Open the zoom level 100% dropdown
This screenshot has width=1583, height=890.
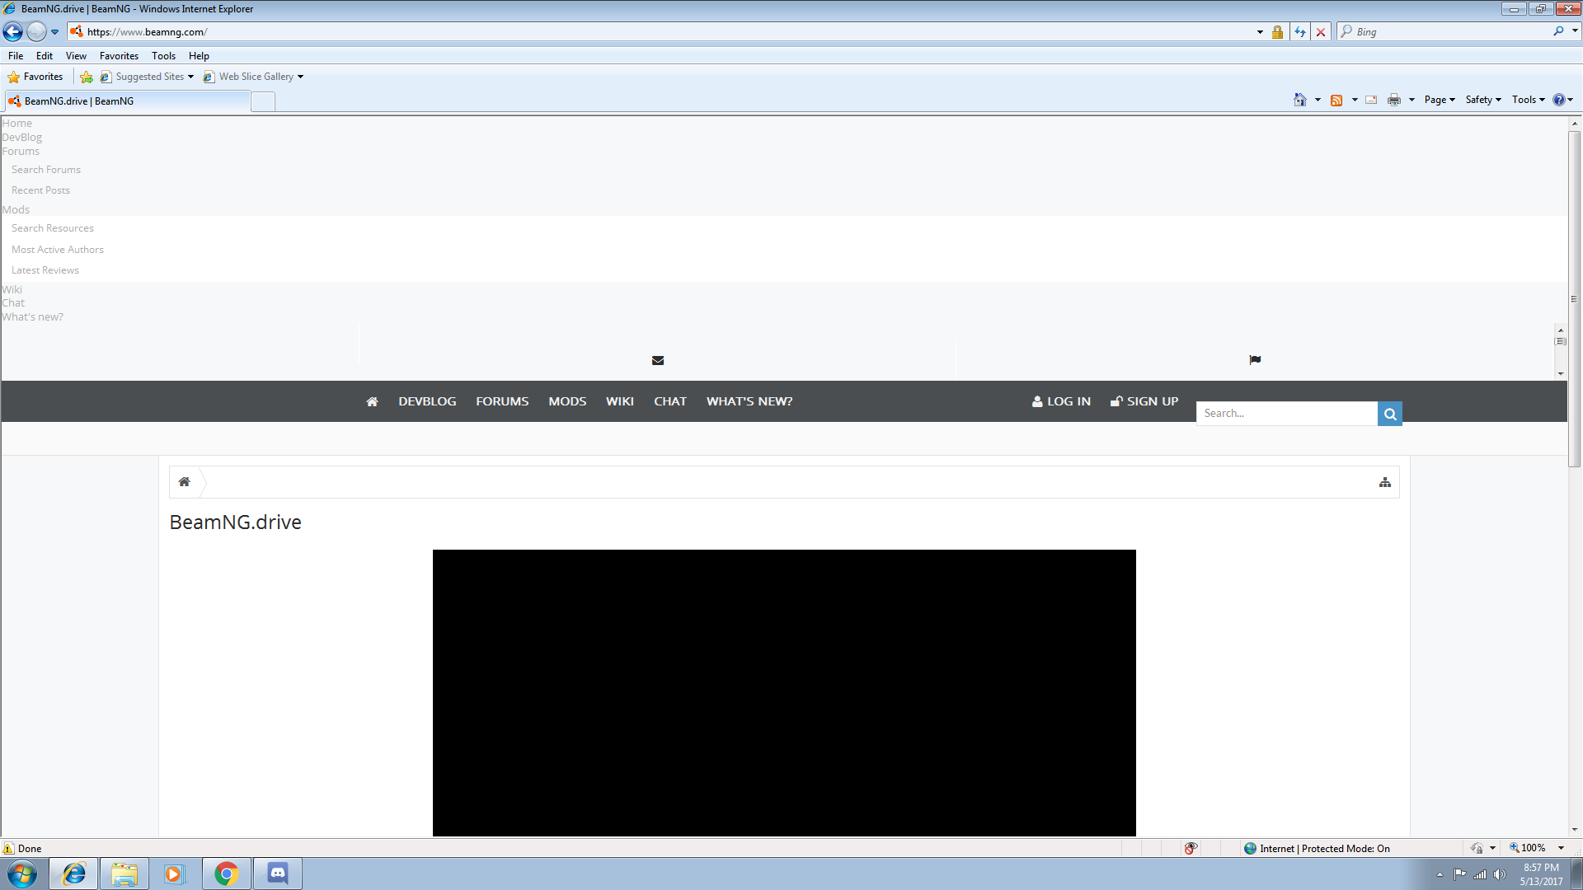(x=1561, y=848)
